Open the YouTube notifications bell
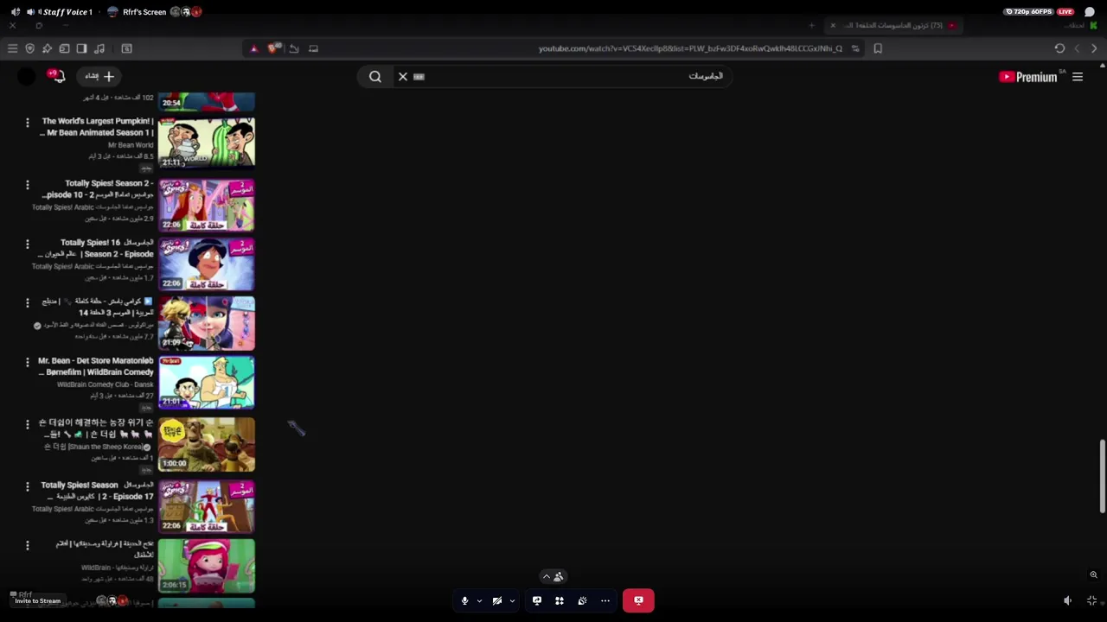1107x622 pixels. [59, 76]
